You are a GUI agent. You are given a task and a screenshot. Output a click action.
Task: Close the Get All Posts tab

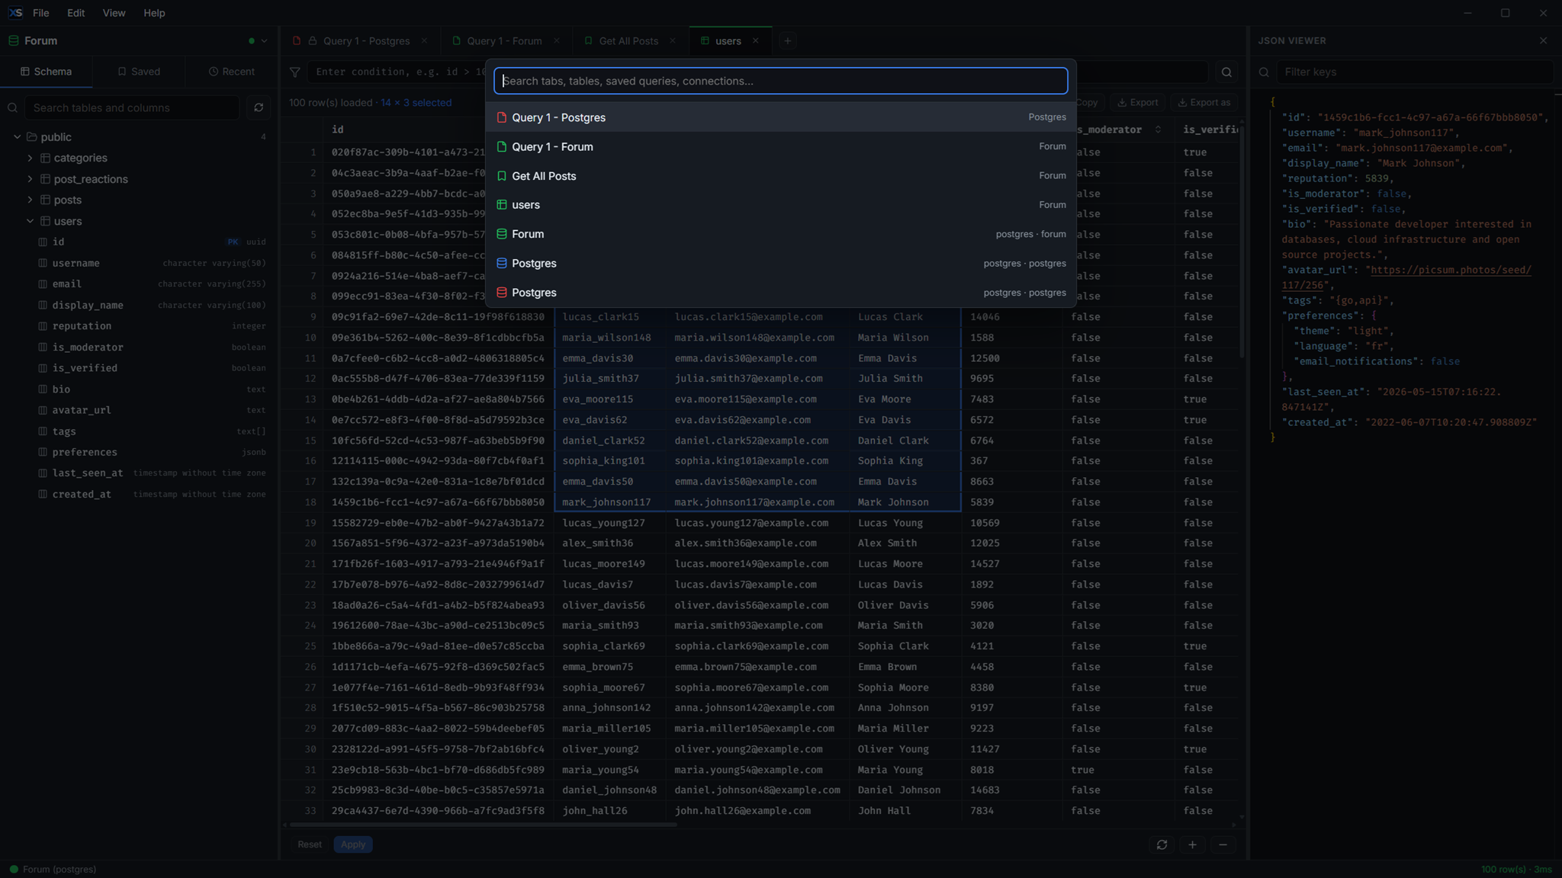tap(672, 41)
